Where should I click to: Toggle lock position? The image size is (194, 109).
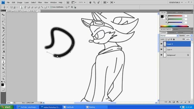(x=171, y=39)
